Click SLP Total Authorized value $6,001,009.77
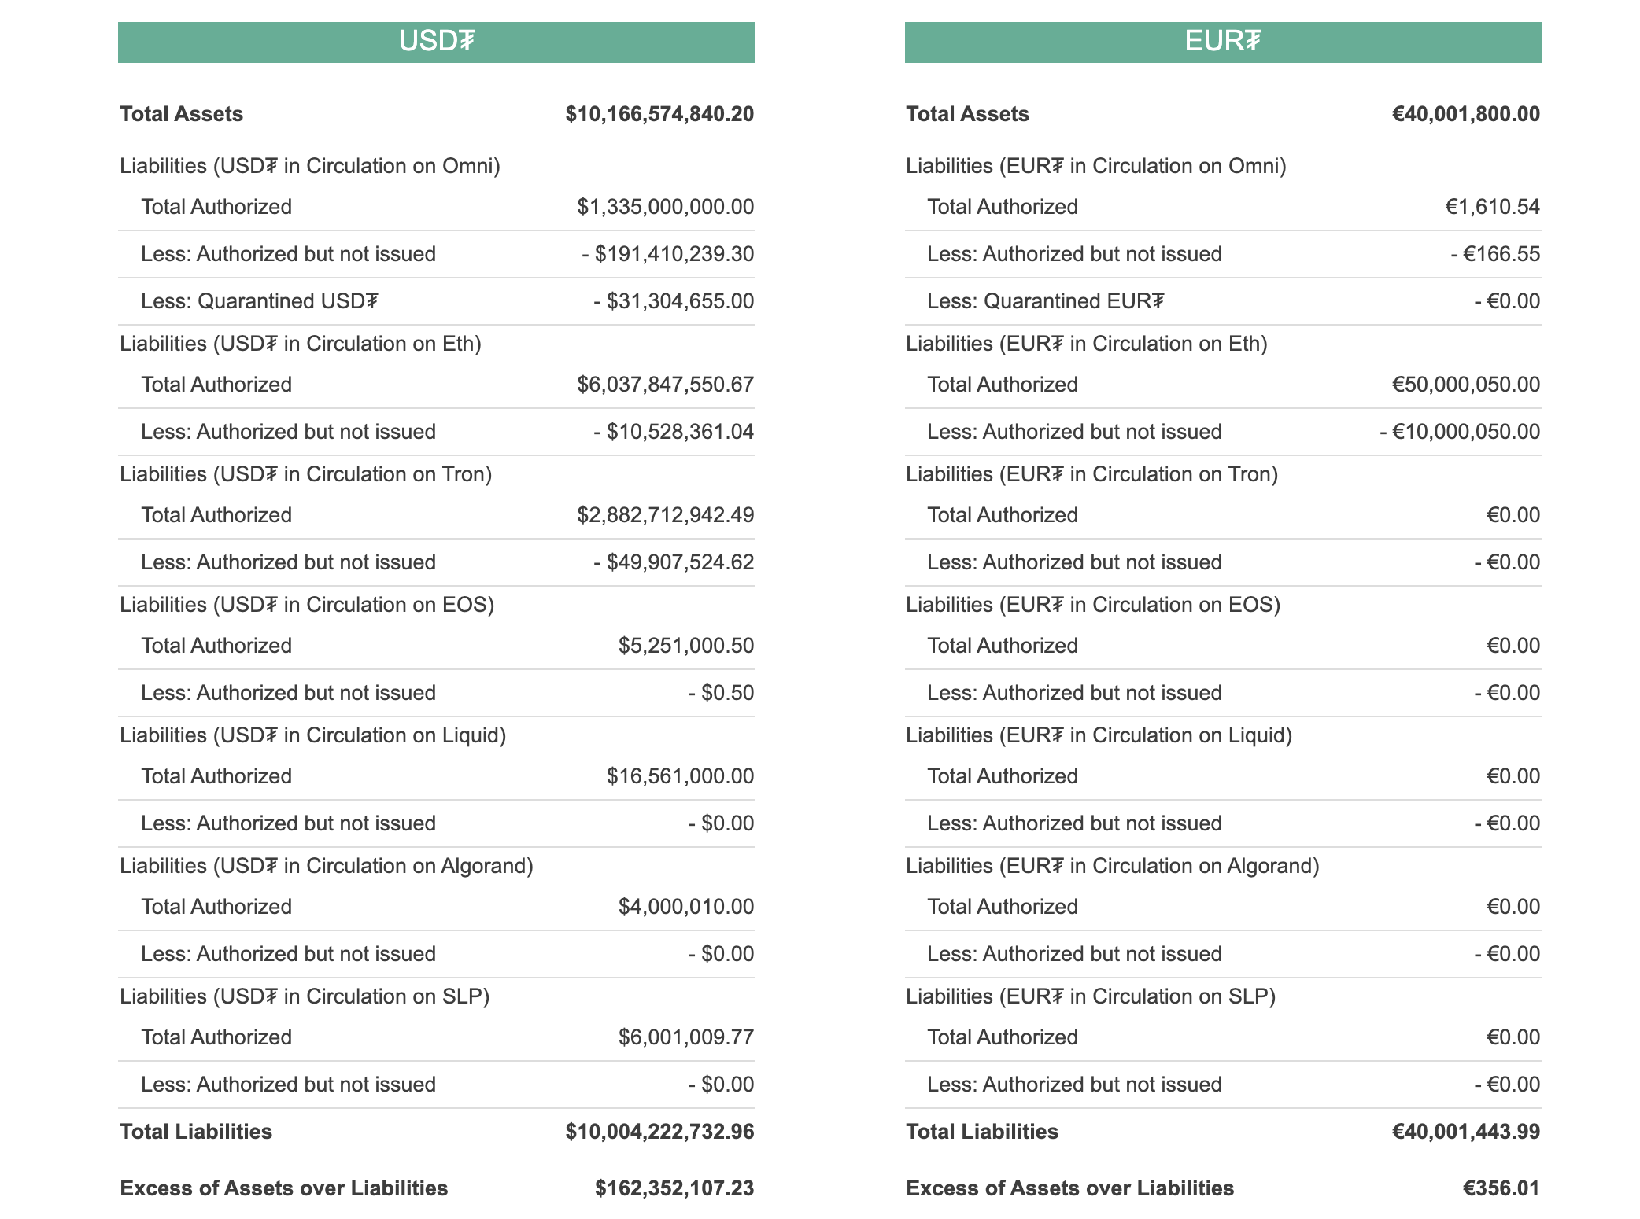 (x=686, y=1037)
